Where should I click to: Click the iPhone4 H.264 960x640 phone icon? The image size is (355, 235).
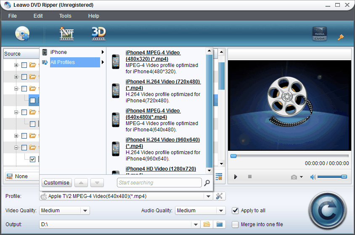tap(116, 149)
